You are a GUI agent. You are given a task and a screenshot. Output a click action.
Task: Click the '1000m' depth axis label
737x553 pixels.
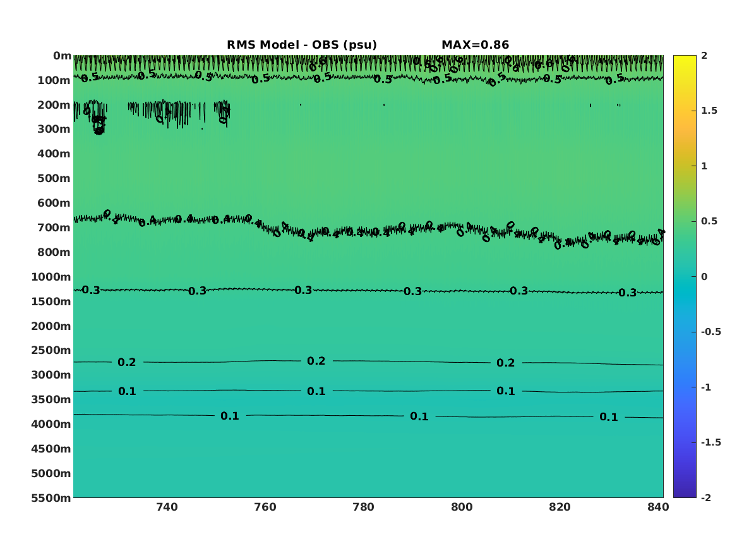[51, 277]
